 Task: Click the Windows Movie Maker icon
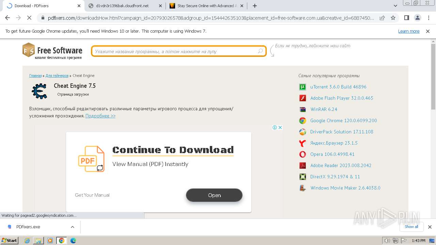pos(302,188)
